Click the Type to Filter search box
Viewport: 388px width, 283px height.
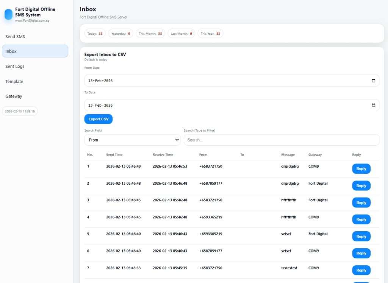(281, 140)
